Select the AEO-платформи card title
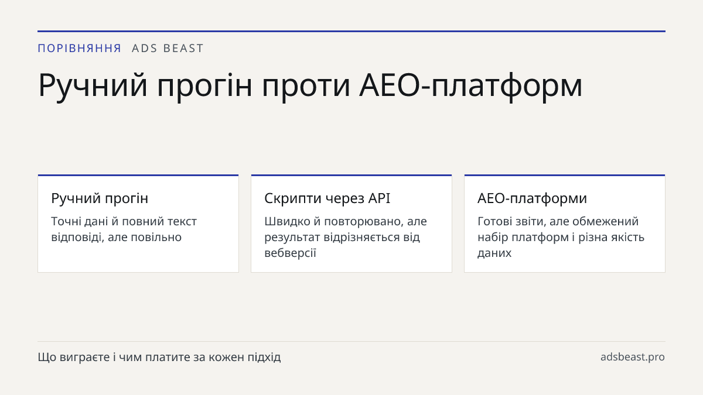Screen dimensions: 703x395 [532, 198]
